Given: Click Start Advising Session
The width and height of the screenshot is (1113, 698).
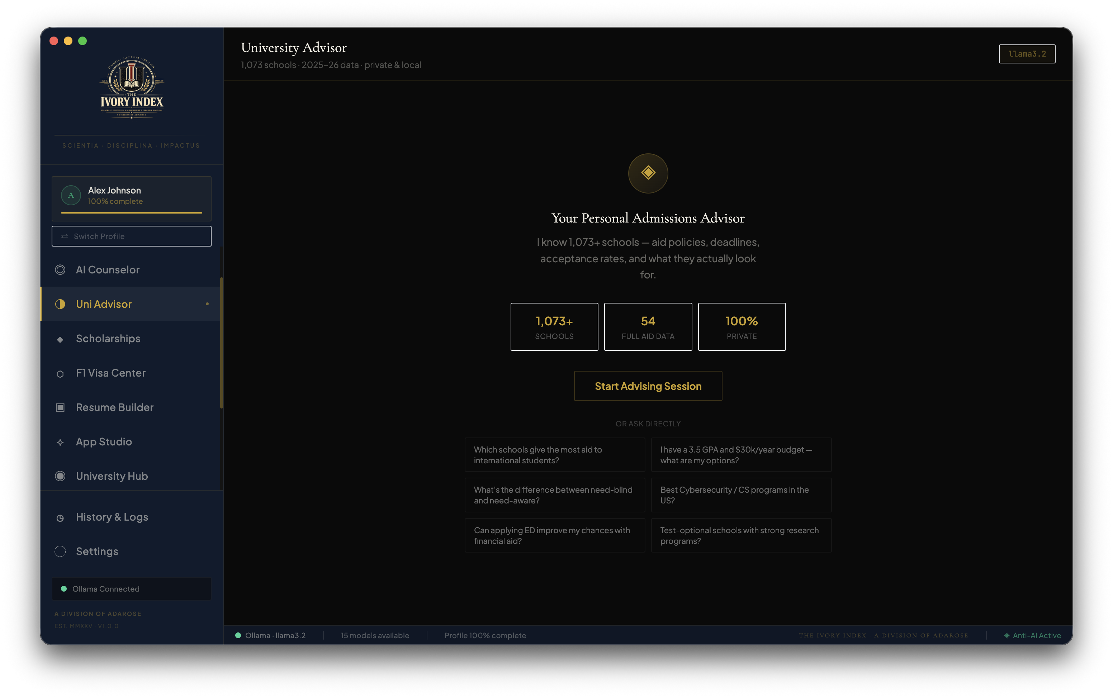Looking at the screenshot, I should coord(648,386).
